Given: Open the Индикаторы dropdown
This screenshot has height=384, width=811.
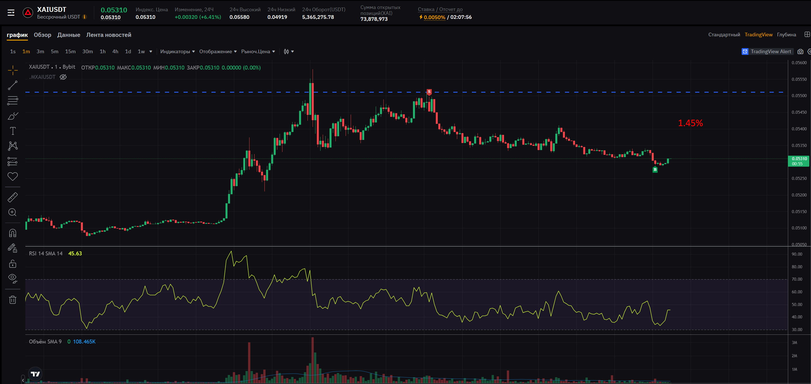Looking at the screenshot, I should (177, 52).
